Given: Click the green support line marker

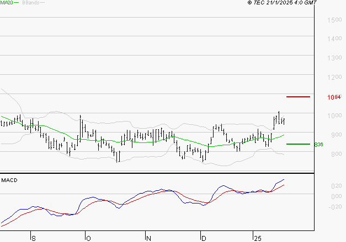Looking at the screenshot, I should [298, 144].
